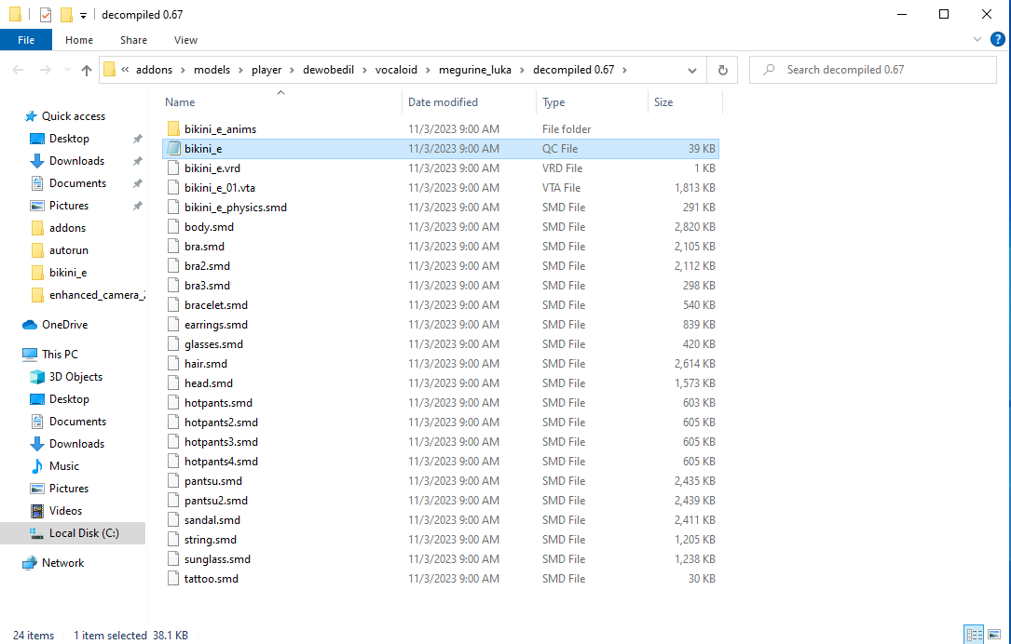Click the folder icon in title bar
The height and width of the screenshot is (644, 1011).
(x=15, y=14)
